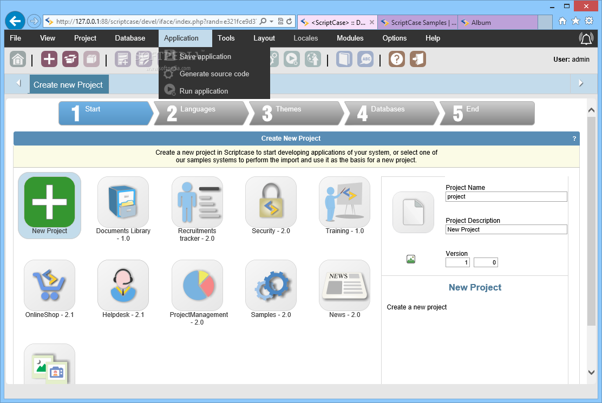
Task: Open the File menu
Action: pyautogui.click(x=15, y=38)
